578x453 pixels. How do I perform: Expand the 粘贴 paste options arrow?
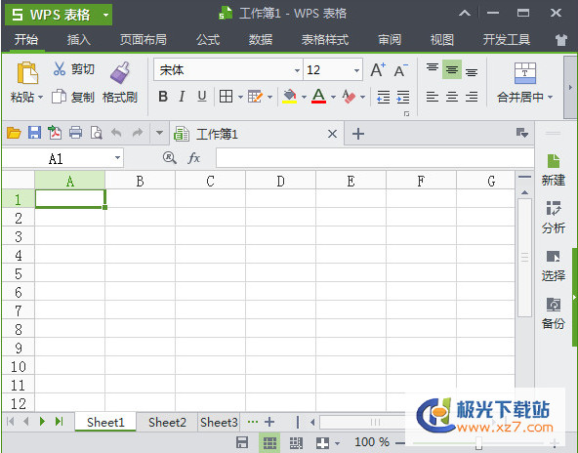pos(41,98)
